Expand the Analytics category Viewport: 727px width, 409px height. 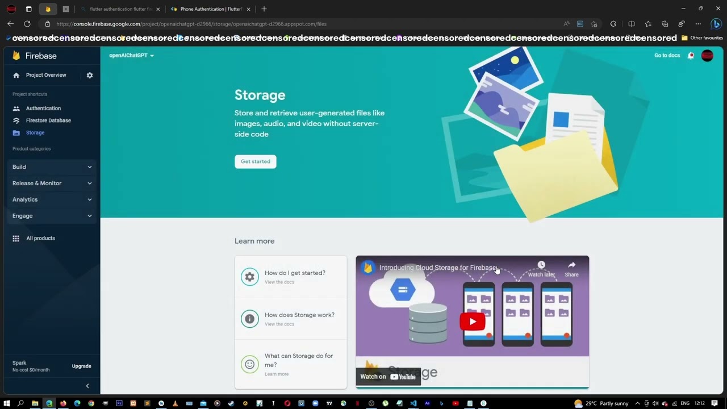point(52,200)
